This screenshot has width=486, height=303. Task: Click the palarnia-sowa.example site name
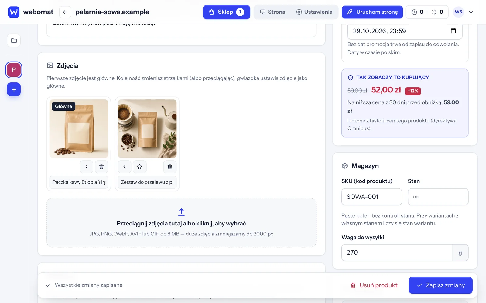112,12
